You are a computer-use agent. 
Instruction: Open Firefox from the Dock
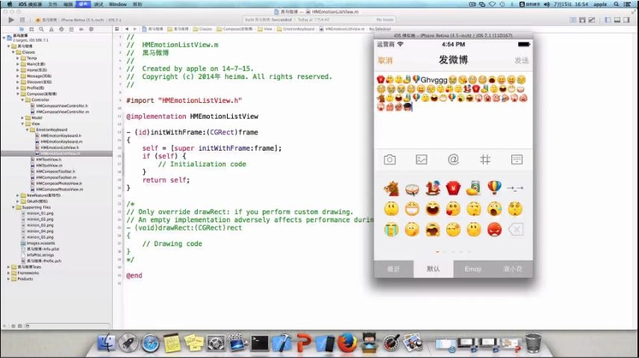coord(347,343)
